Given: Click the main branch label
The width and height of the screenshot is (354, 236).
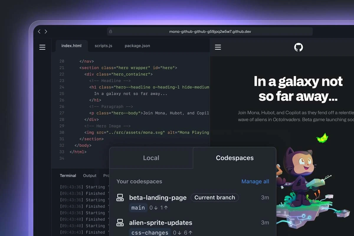Looking at the screenshot, I should click(138, 208).
